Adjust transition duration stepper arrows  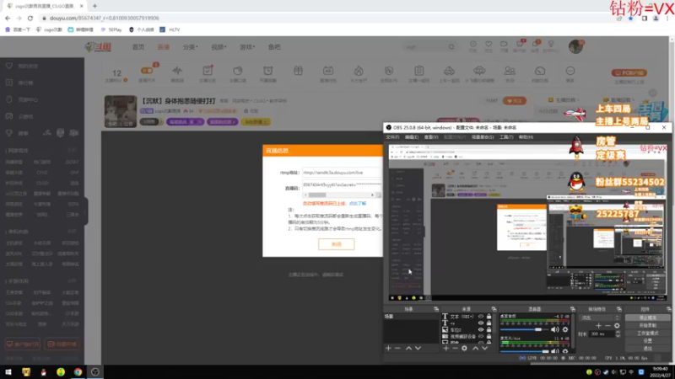618,334
